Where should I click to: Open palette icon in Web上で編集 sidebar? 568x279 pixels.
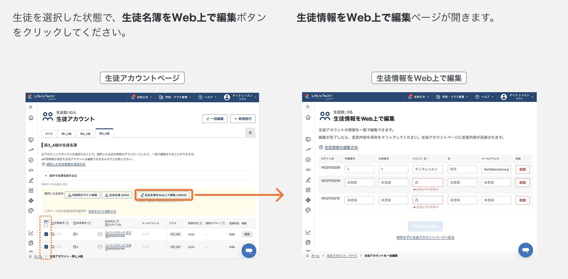(308, 210)
